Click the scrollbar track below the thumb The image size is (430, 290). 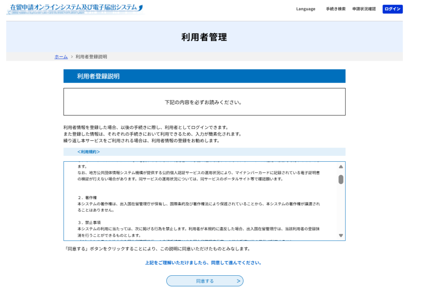coord(341,210)
